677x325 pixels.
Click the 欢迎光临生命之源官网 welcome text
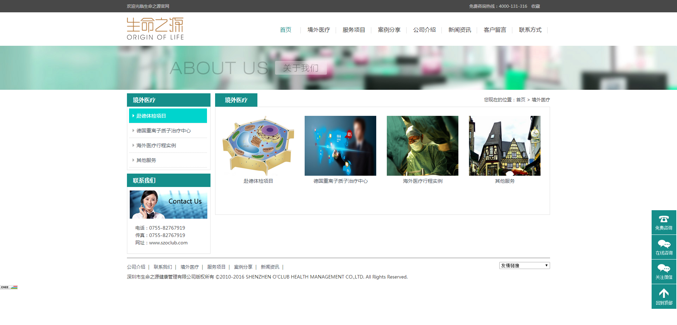point(148,6)
